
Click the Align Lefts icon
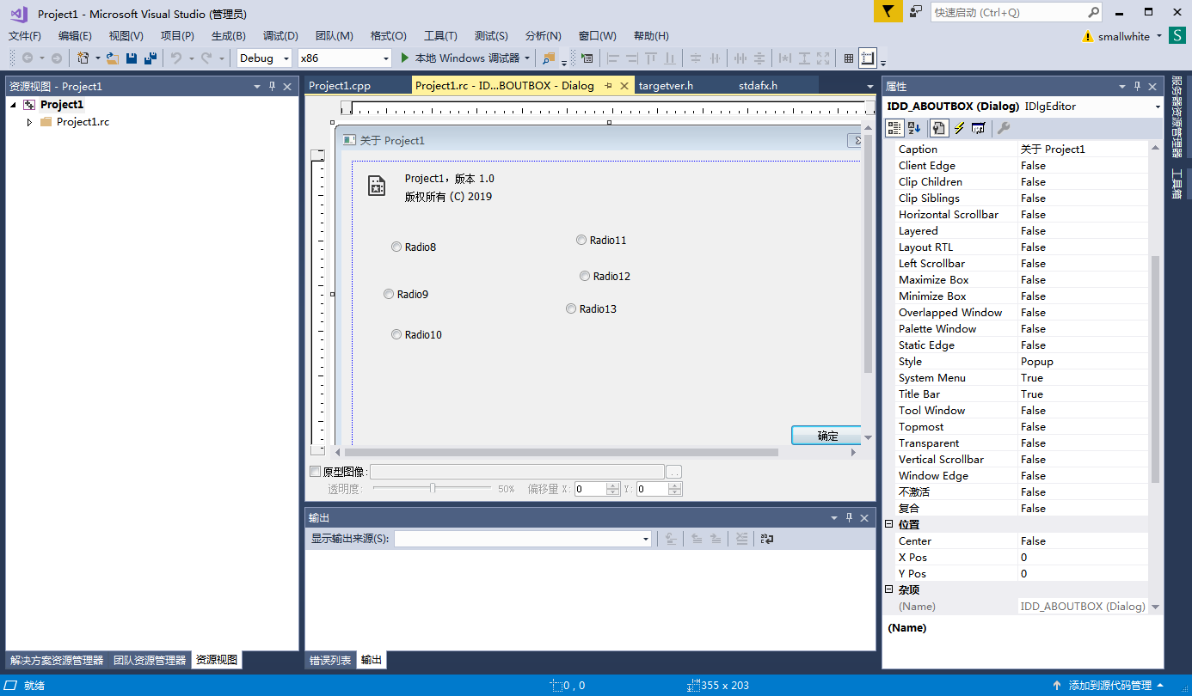click(x=613, y=58)
